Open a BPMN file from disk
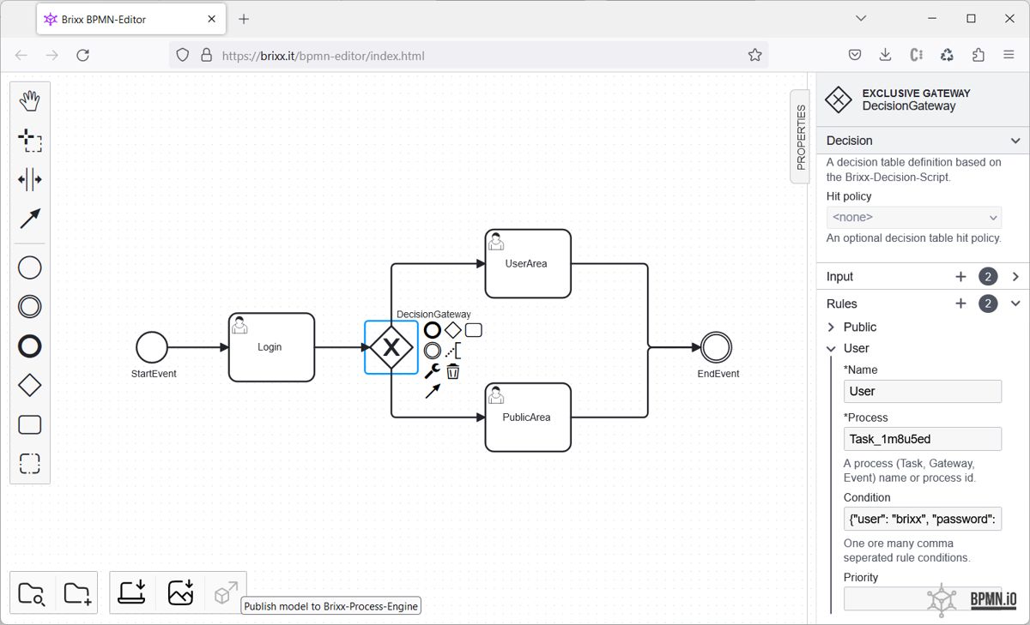1030x625 pixels. click(x=31, y=593)
